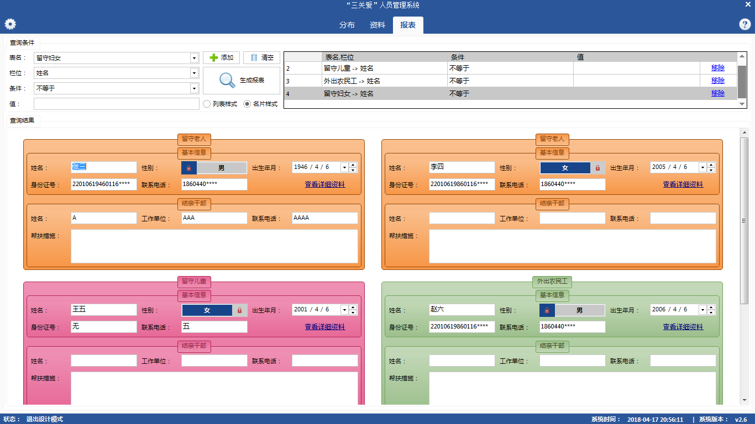The height and width of the screenshot is (424, 755).
Task: Toggle 赵六's gender switch showing 男
Action: [573, 310]
